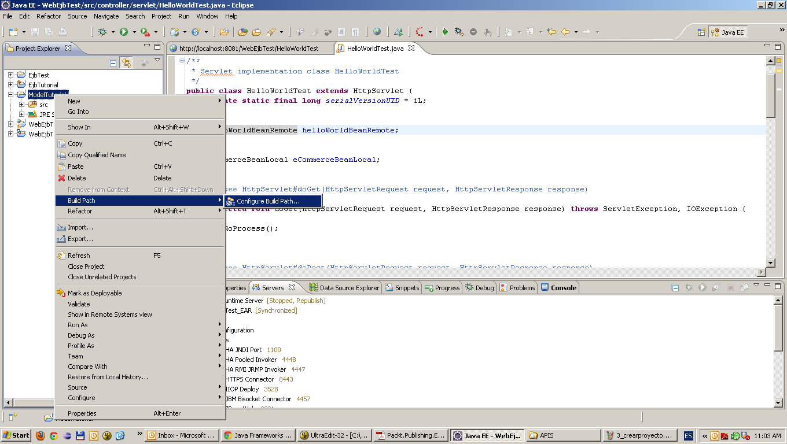
Task: Activate the Java EE perspective button
Action: click(728, 32)
